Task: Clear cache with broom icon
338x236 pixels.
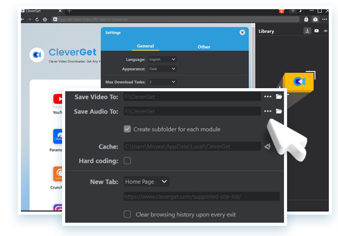Action: click(268, 146)
